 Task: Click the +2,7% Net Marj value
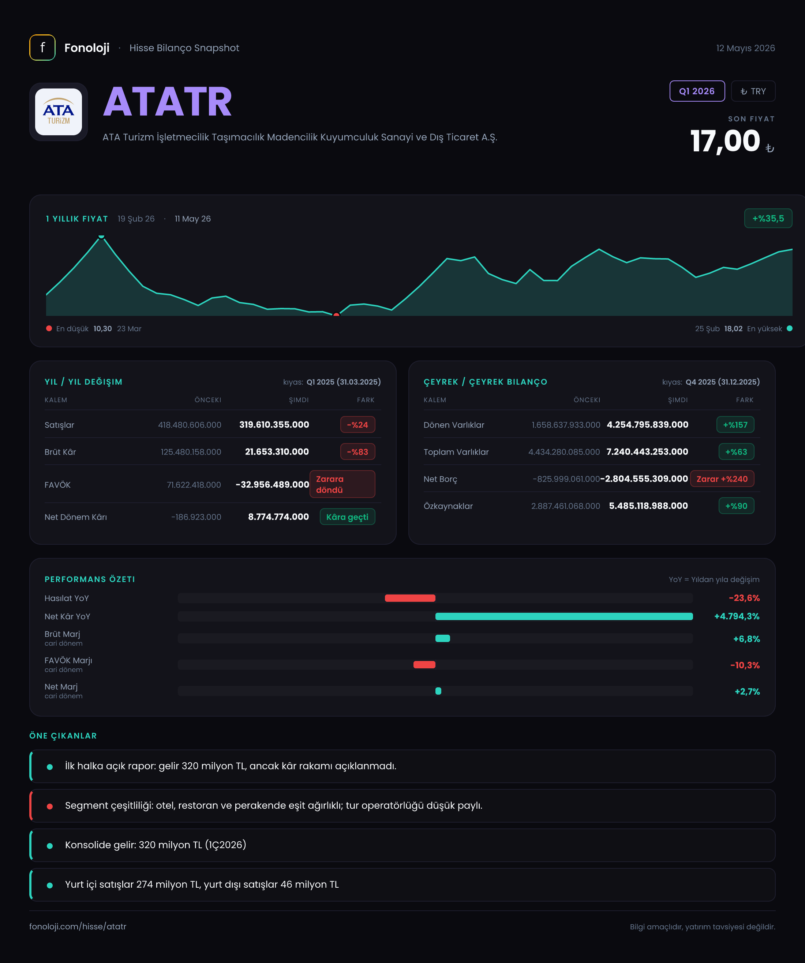click(x=747, y=691)
